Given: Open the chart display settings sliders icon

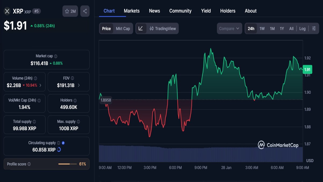Looking at the screenshot, I should [x=314, y=28].
